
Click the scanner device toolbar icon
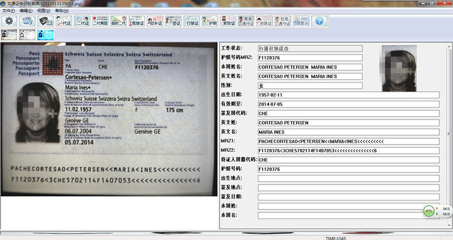[46, 21]
